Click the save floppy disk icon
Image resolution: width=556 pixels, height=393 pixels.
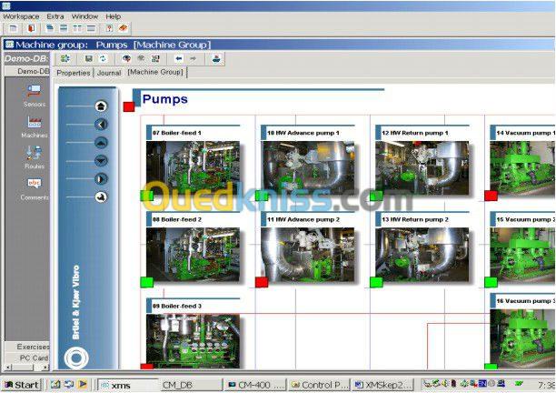89,58
